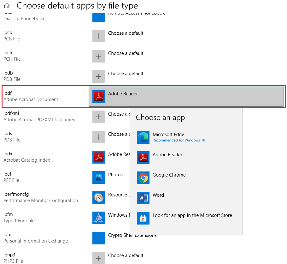The image size is (287, 264).
Task: Click the Choose an app heading
Action: click(160, 117)
